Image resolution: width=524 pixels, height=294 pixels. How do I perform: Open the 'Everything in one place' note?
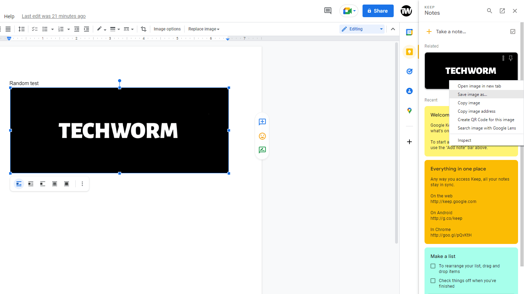coord(471,202)
